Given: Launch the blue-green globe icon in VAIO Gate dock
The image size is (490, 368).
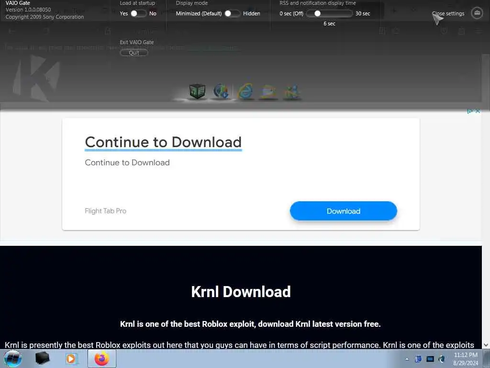Looking at the screenshot, I should click(221, 92).
